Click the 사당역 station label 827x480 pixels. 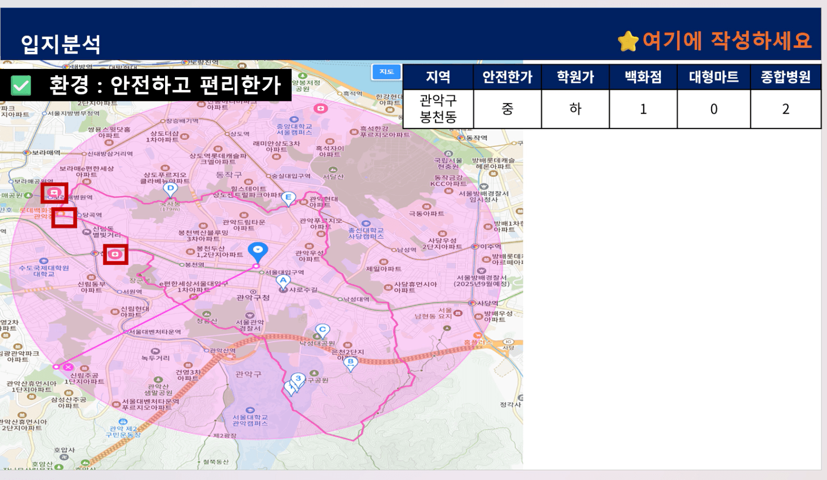coord(487,303)
